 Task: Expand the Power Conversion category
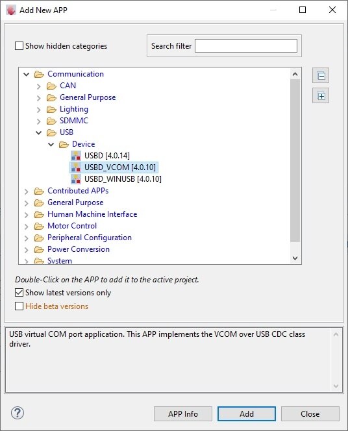pyautogui.click(x=27, y=250)
